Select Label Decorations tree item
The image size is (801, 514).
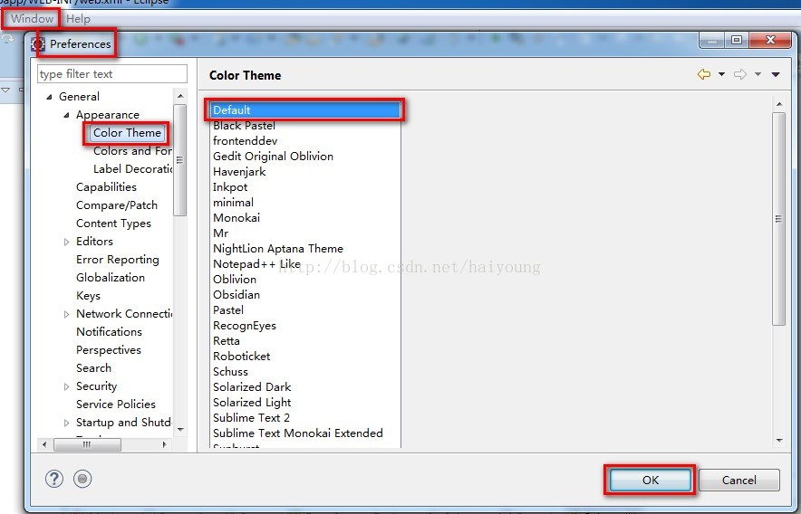(x=133, y=169)
